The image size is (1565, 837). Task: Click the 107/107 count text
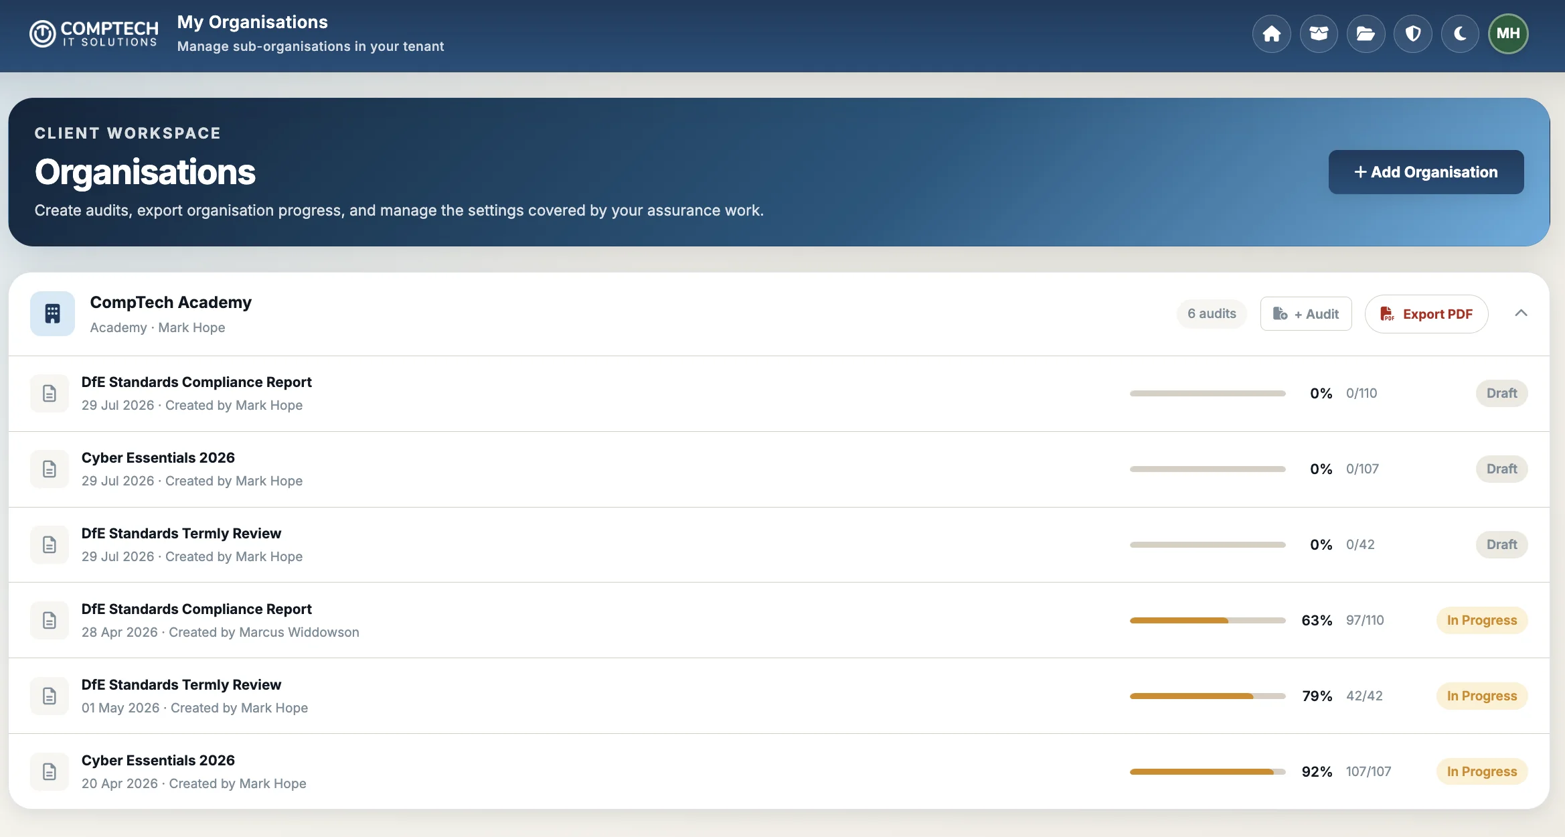pyautogui.click(x=1368, y=772)
